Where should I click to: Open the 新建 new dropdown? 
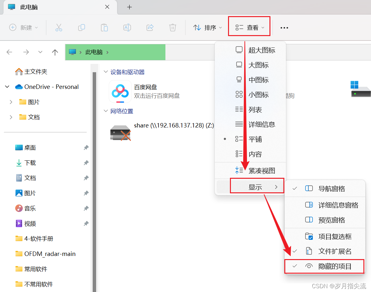[23, 28]
